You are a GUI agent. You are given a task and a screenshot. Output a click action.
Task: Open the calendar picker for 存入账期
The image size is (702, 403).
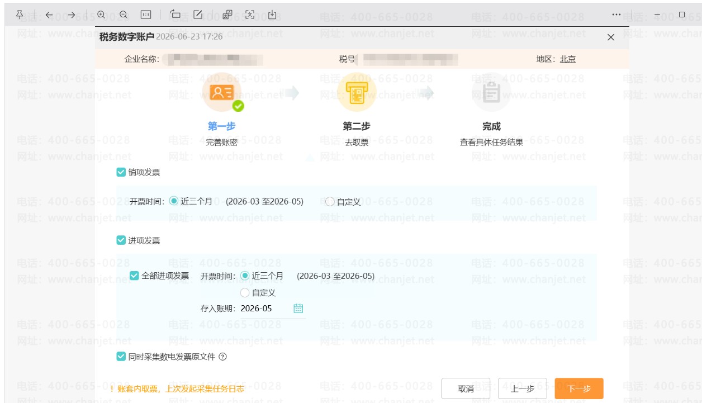[x=298, y=308]
